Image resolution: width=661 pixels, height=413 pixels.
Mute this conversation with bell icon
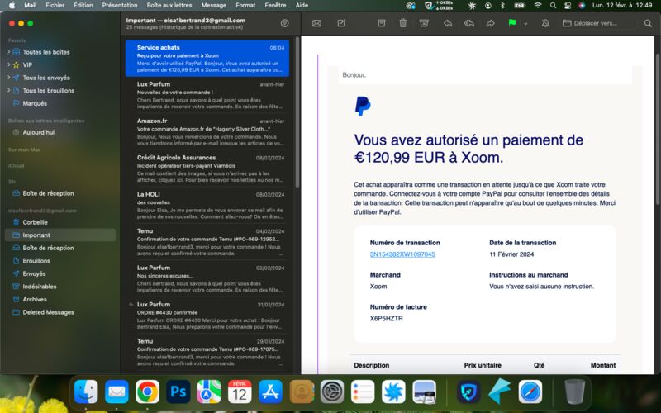click(x=545, y=24)
